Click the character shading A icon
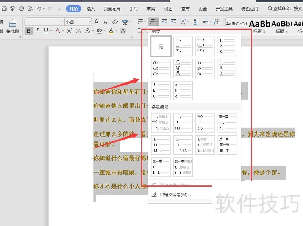 [123, 31]
